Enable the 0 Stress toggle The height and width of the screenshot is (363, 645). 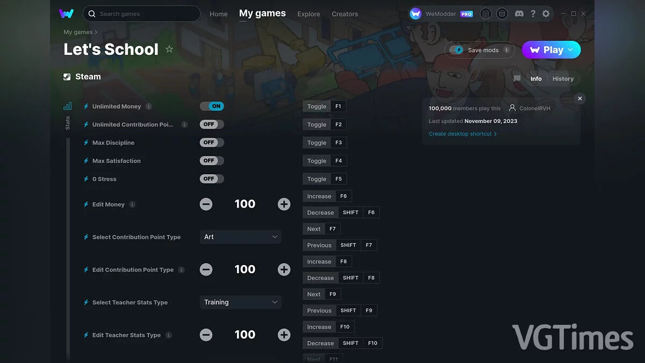pos(212,179)
